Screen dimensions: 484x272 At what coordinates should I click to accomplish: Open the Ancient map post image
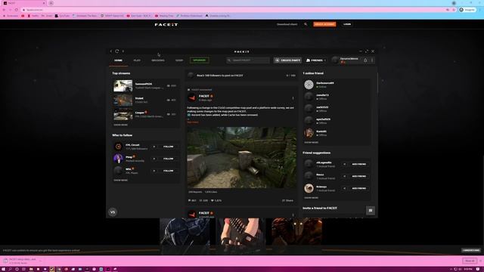tap(242, 157)
